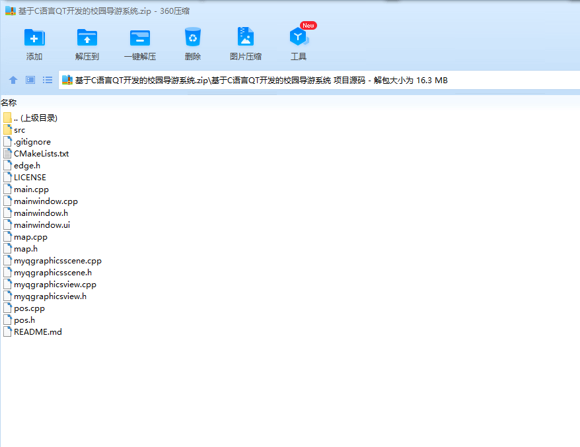Click 一键解压 one-click extract icon
This screenshot has width=580, height=447.
tap(140, 38)
